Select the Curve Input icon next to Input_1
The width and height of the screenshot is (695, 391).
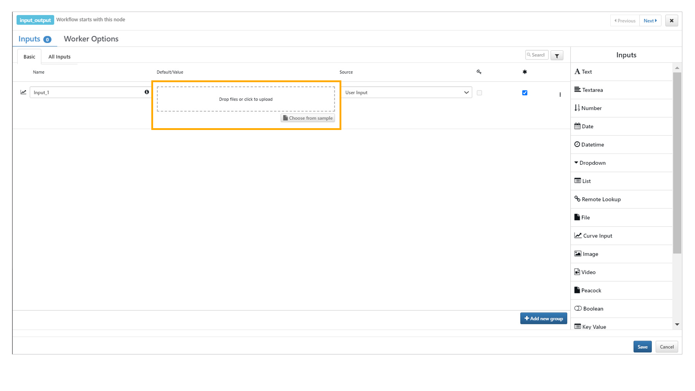[x=23, y=92]
